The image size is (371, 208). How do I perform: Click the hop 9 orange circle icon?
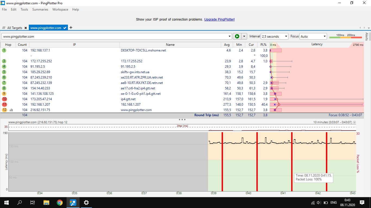[4, 94]
